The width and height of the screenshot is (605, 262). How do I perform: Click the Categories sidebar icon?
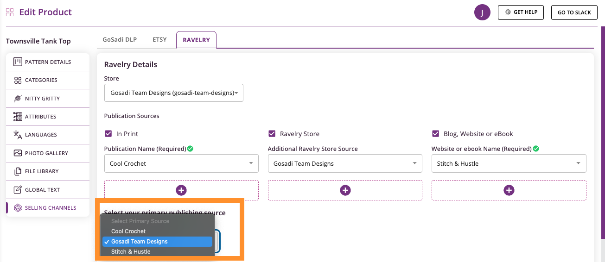(x=18, y=80)
